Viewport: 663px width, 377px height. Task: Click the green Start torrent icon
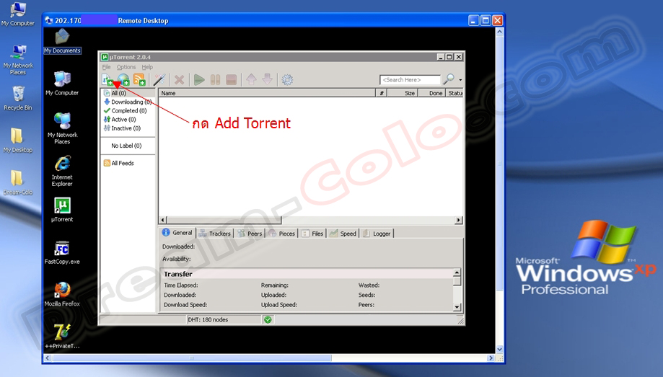click(x=198, y=79)
